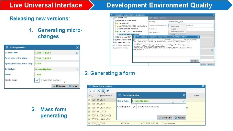Open hamburger menu of the script popup
This screenshot has height=131, width=233.
[135, 37]
